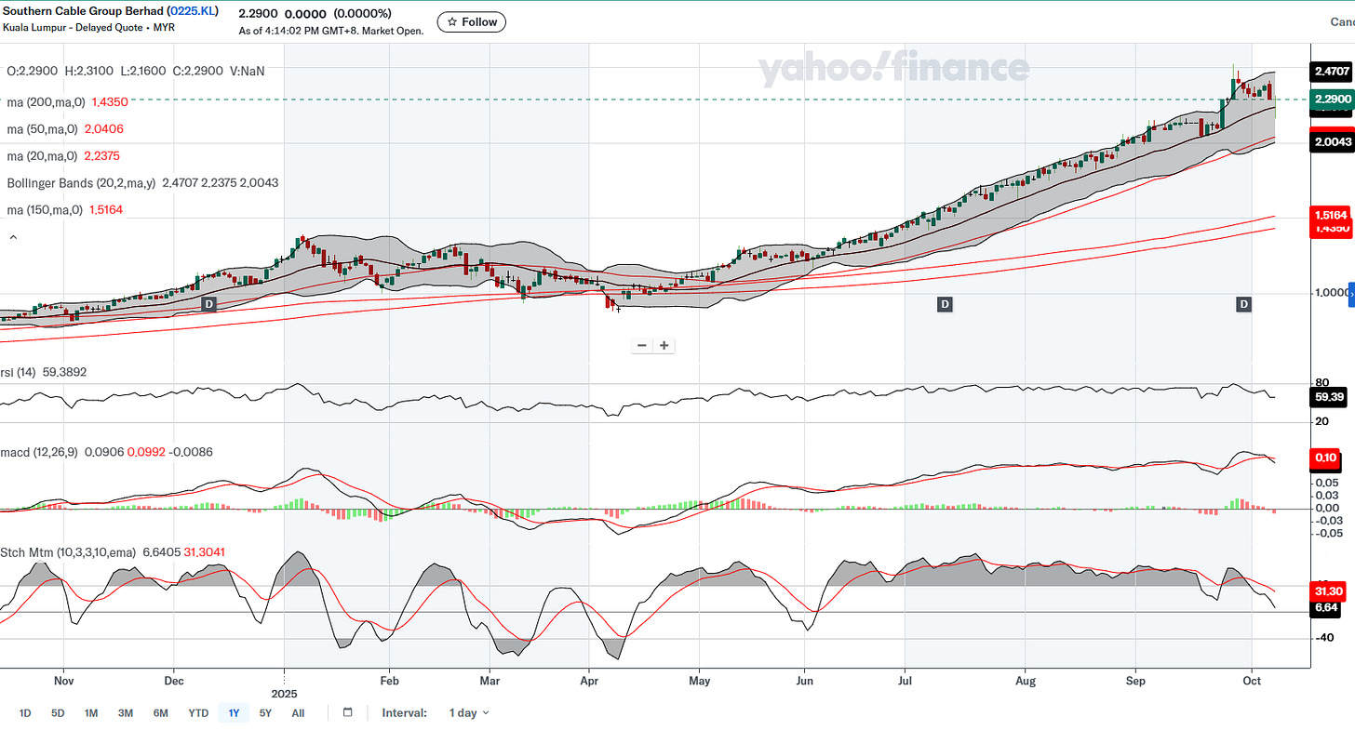Select the 5Y range tab
Screen dimensions: 1355x730
[266, 712]
